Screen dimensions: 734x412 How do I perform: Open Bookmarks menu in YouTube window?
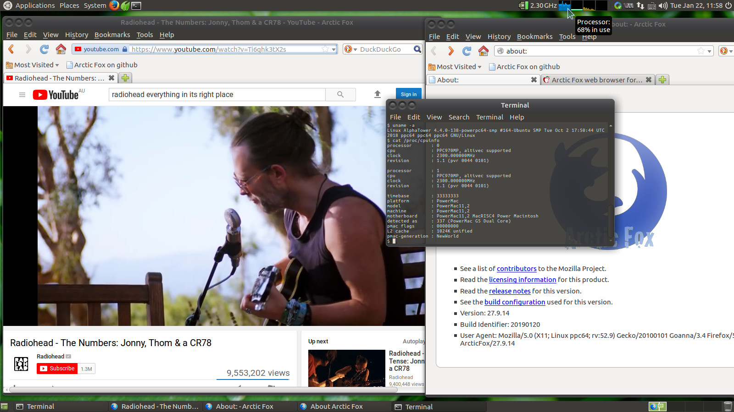coord(112,35)
